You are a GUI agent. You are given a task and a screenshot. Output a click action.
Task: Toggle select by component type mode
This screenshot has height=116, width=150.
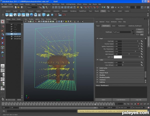click(x=46, y=7)
